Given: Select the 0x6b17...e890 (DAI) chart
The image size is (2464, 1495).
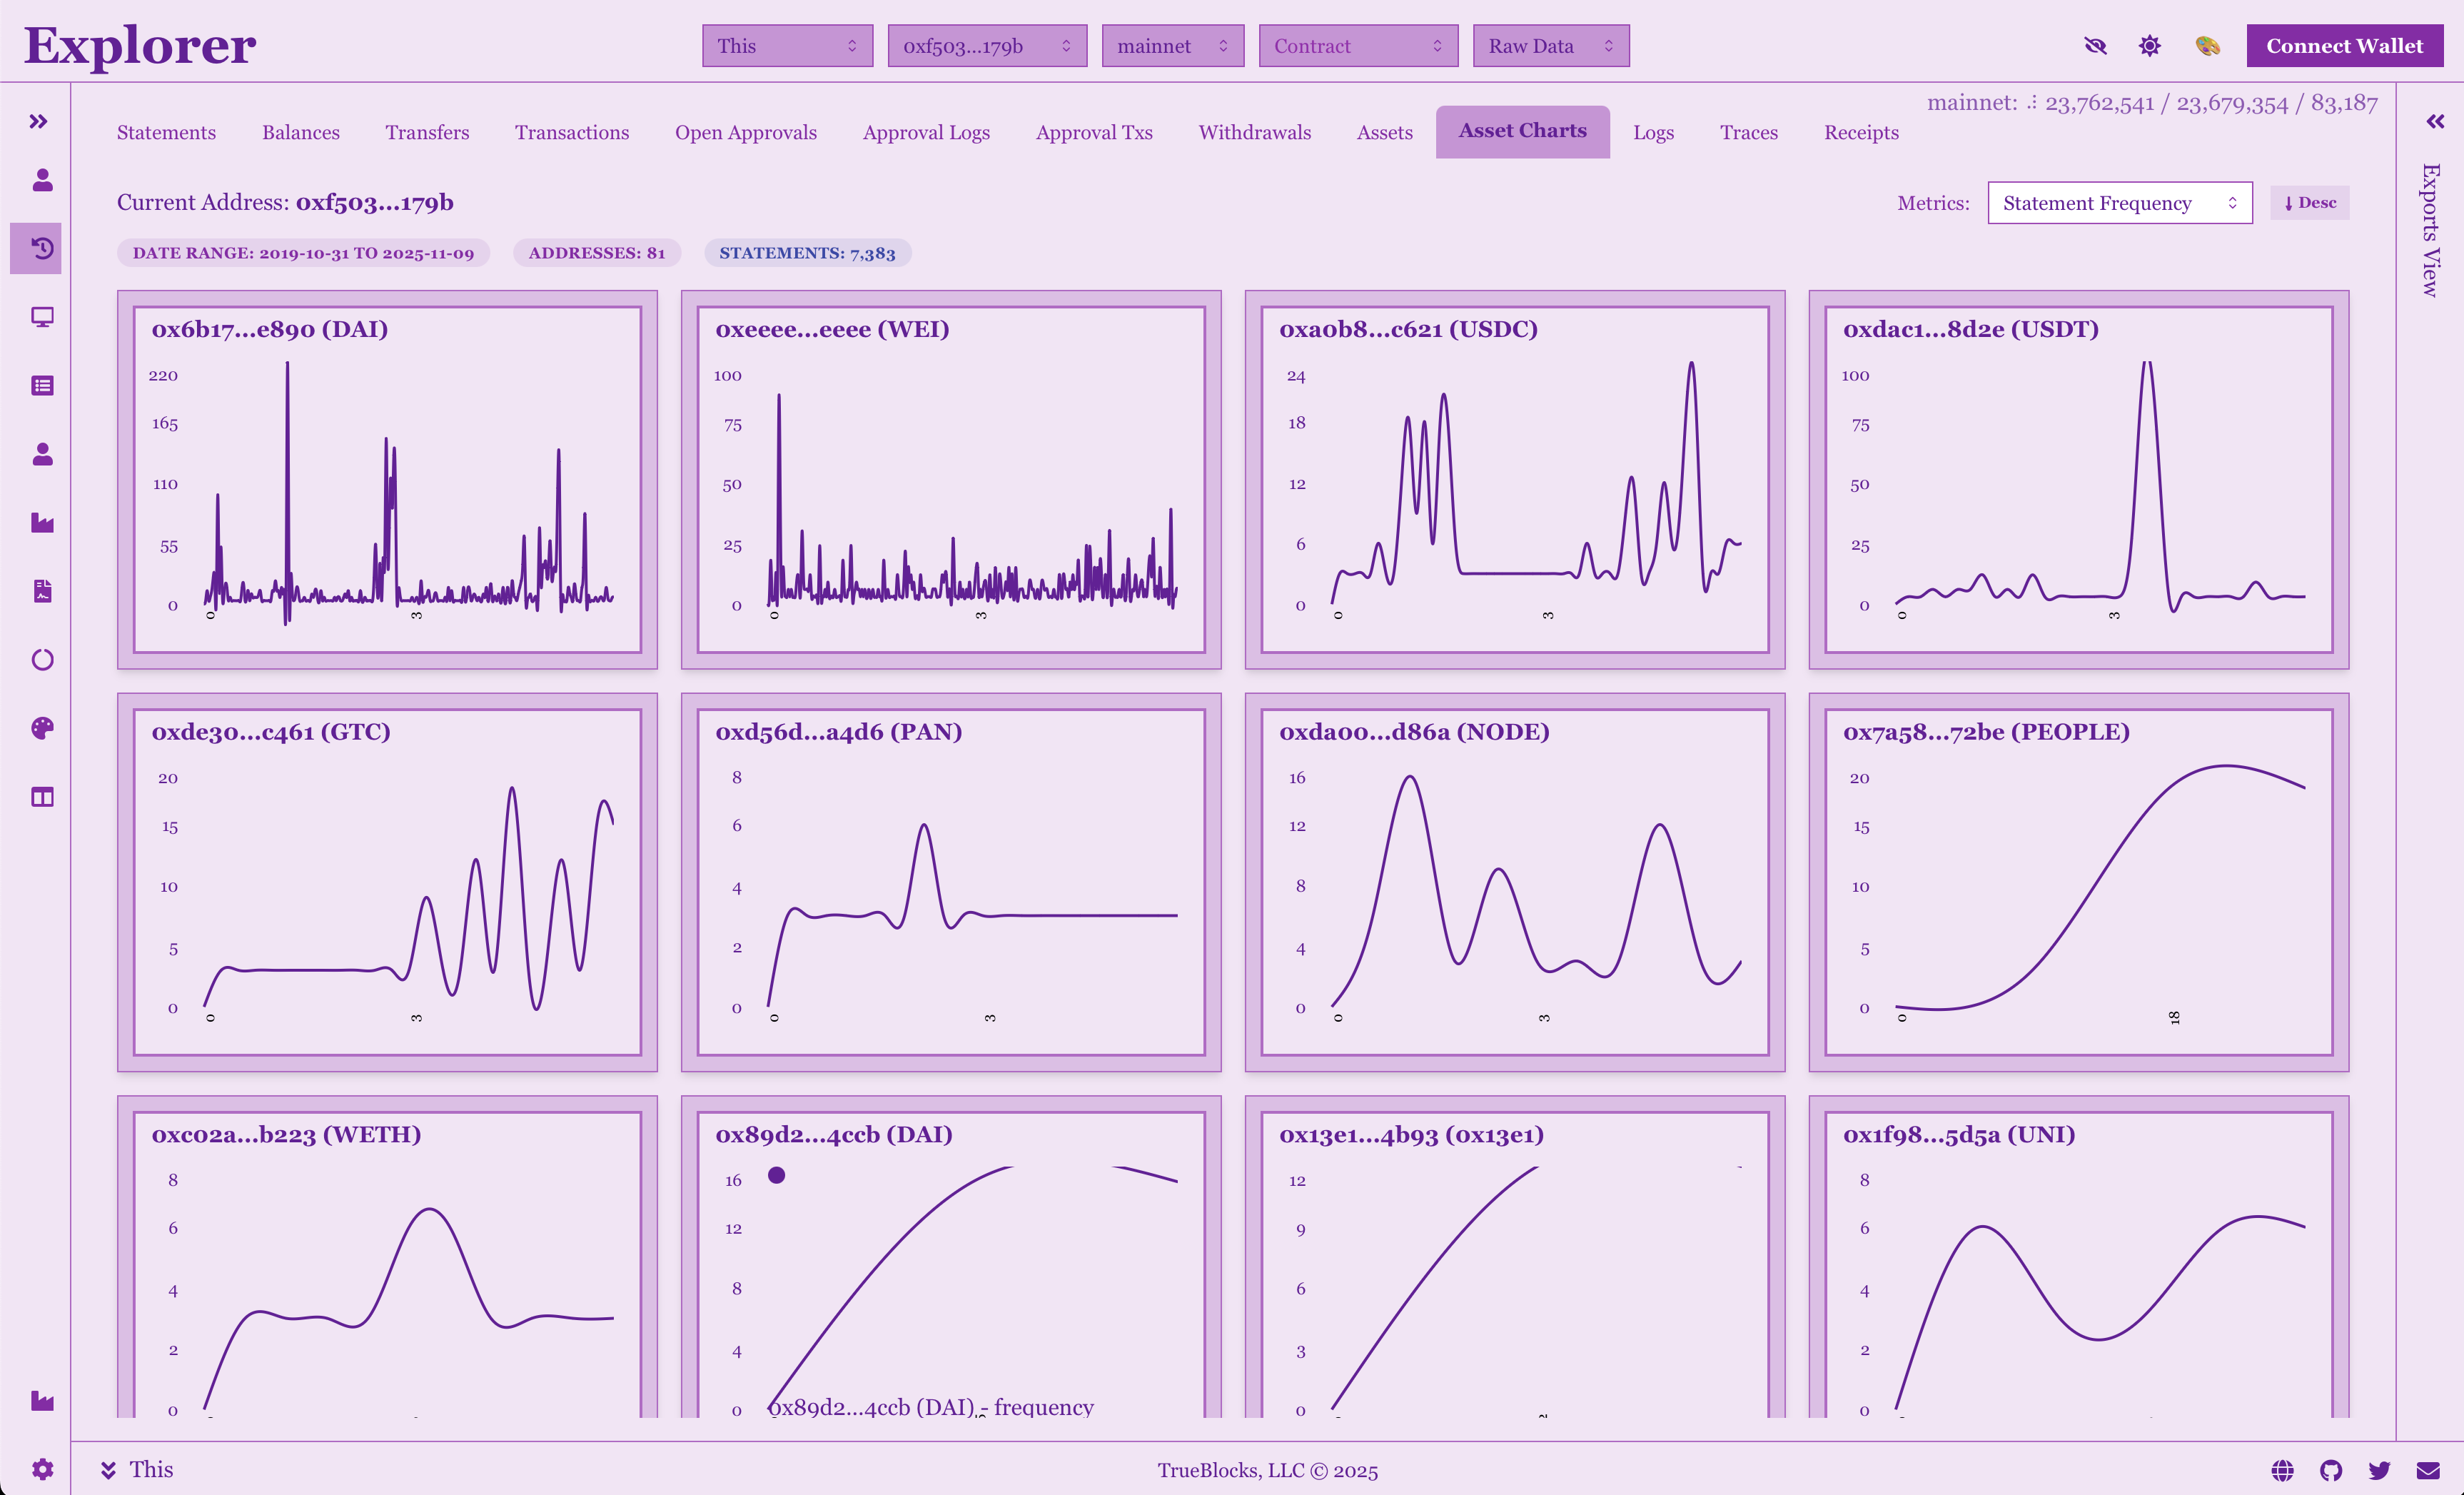Looking at the screenshot, I should point(387,480).
